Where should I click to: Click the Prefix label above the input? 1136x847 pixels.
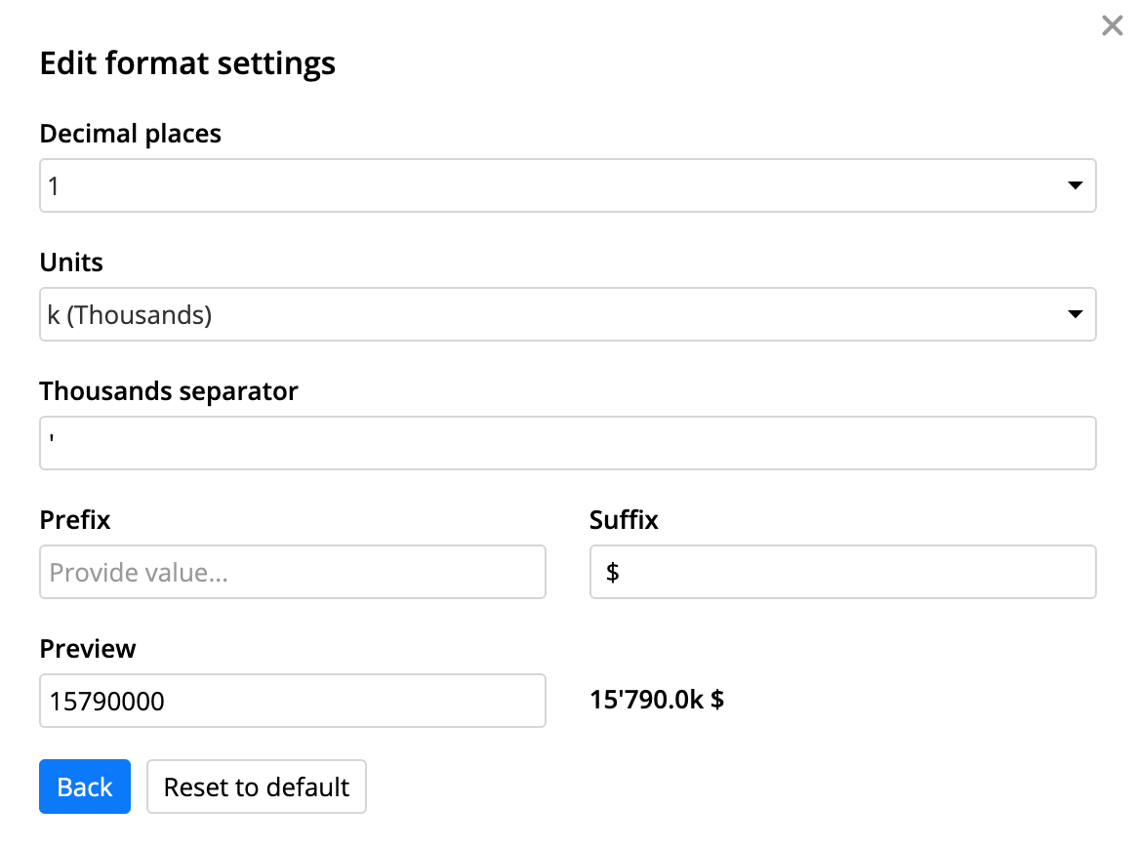pos(74,520)
